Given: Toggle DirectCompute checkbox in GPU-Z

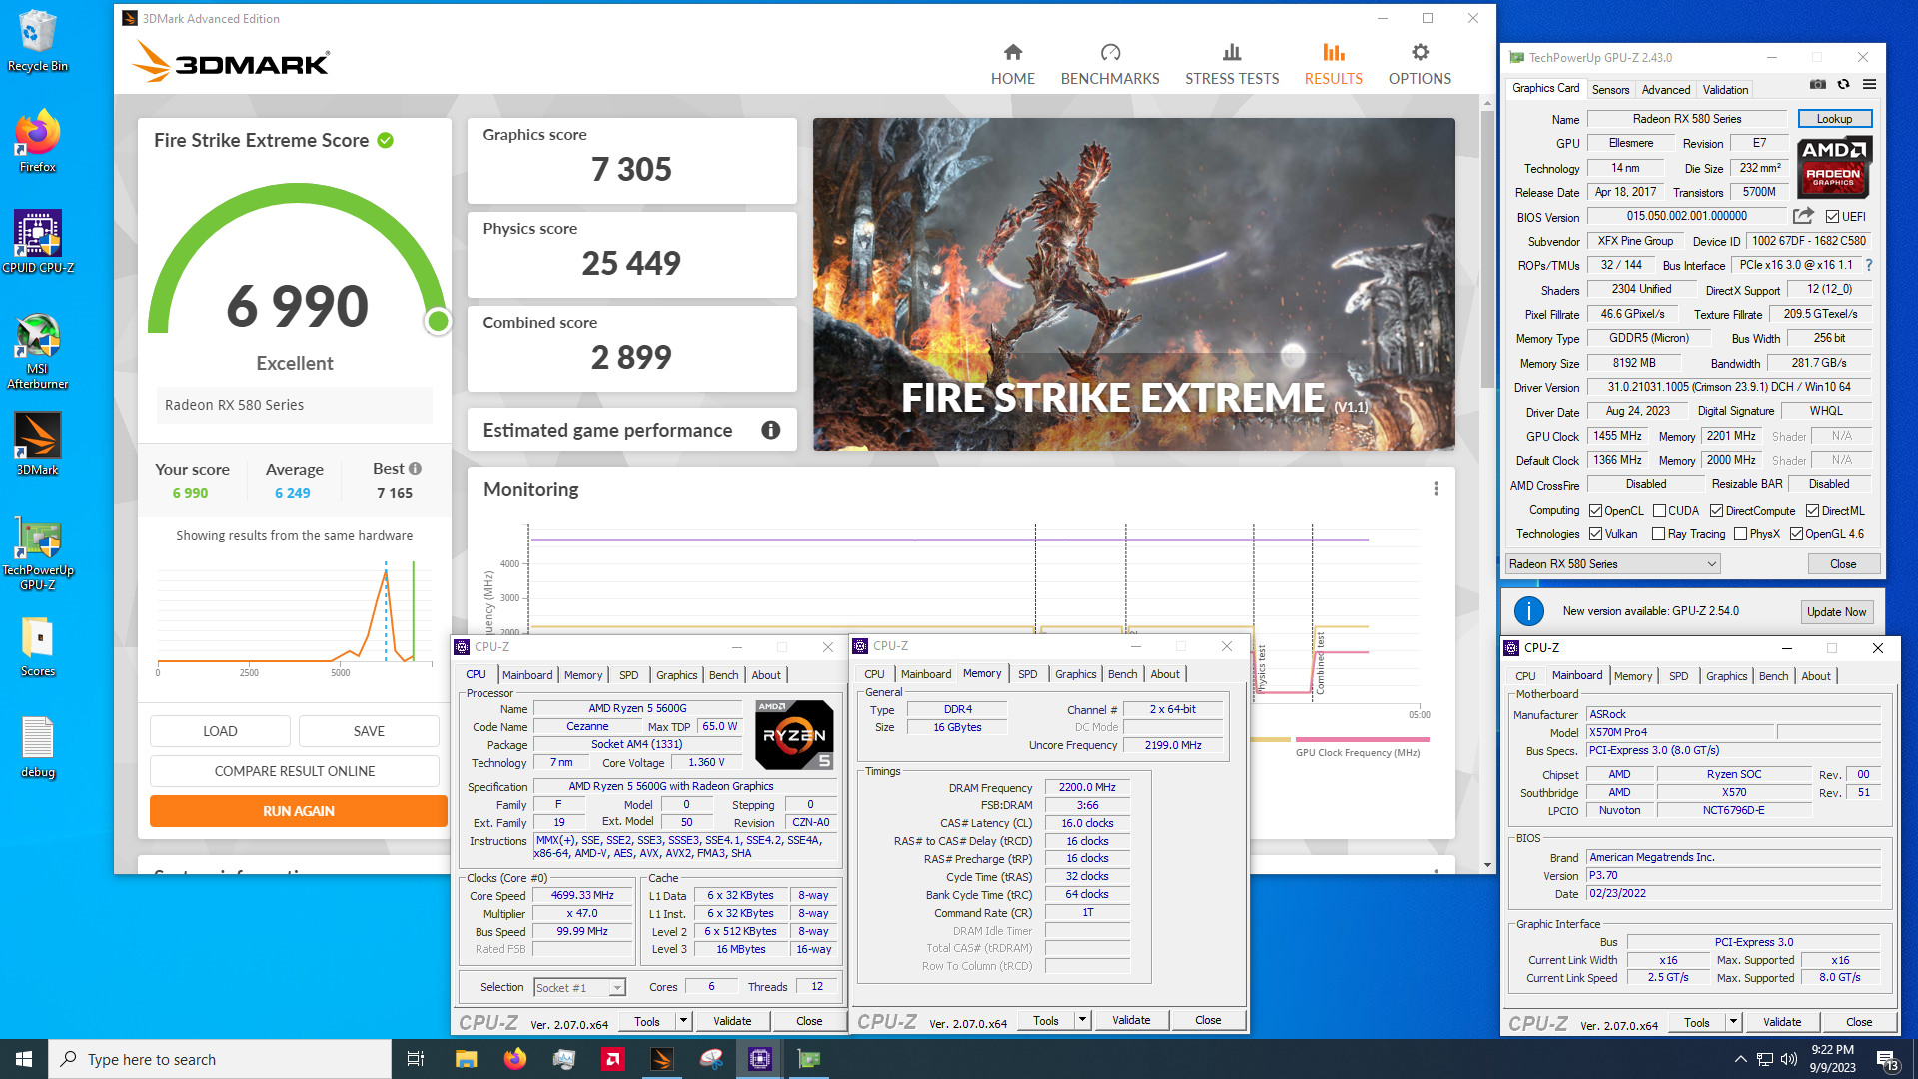Looking at the screenshot, I should [x=1716, y=511].
